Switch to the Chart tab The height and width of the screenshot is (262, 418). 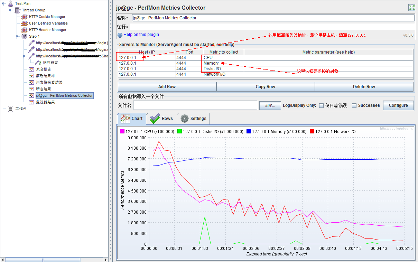[132, 119]
